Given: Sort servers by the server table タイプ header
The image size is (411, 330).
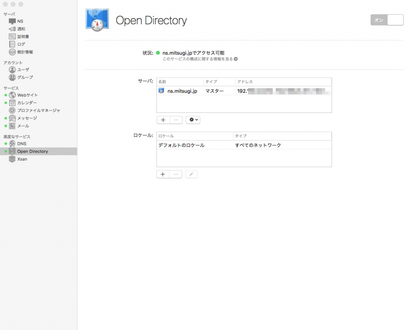Looking at the screenshot, I should pos(219,82).
